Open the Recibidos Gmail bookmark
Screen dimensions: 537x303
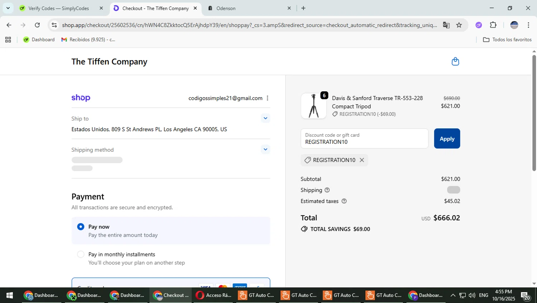(88, 40)
